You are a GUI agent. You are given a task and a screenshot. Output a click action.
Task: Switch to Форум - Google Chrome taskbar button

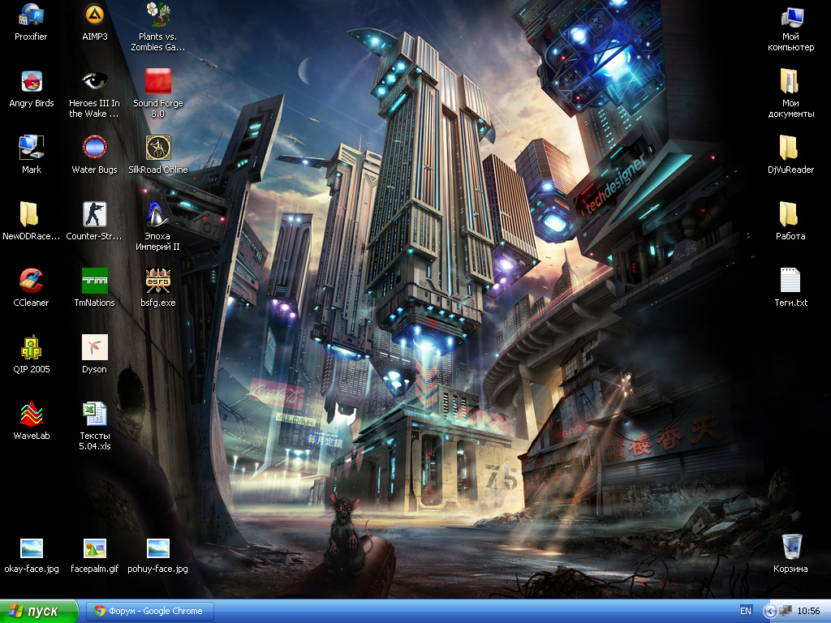tap(150, 612)
